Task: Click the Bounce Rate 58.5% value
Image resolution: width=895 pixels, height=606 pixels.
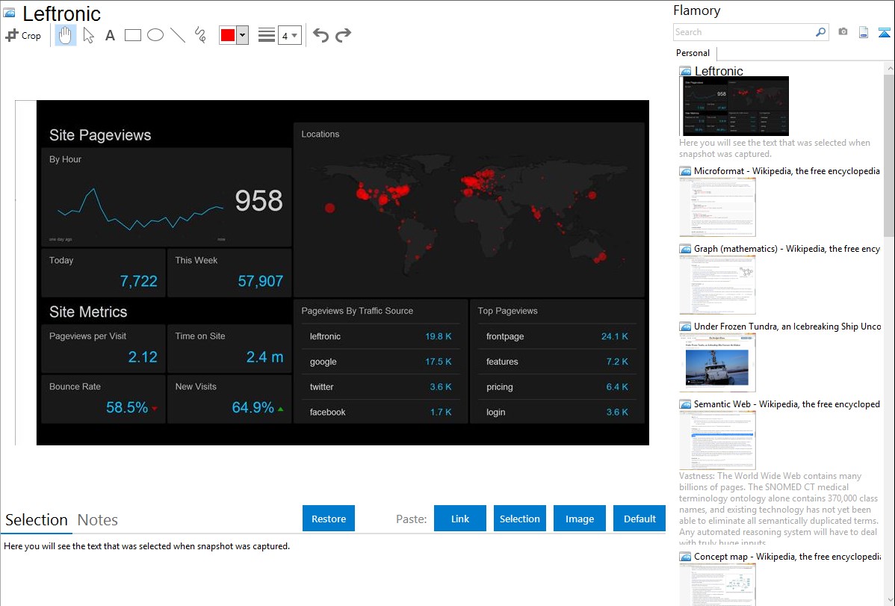Action: click(127, 407)
